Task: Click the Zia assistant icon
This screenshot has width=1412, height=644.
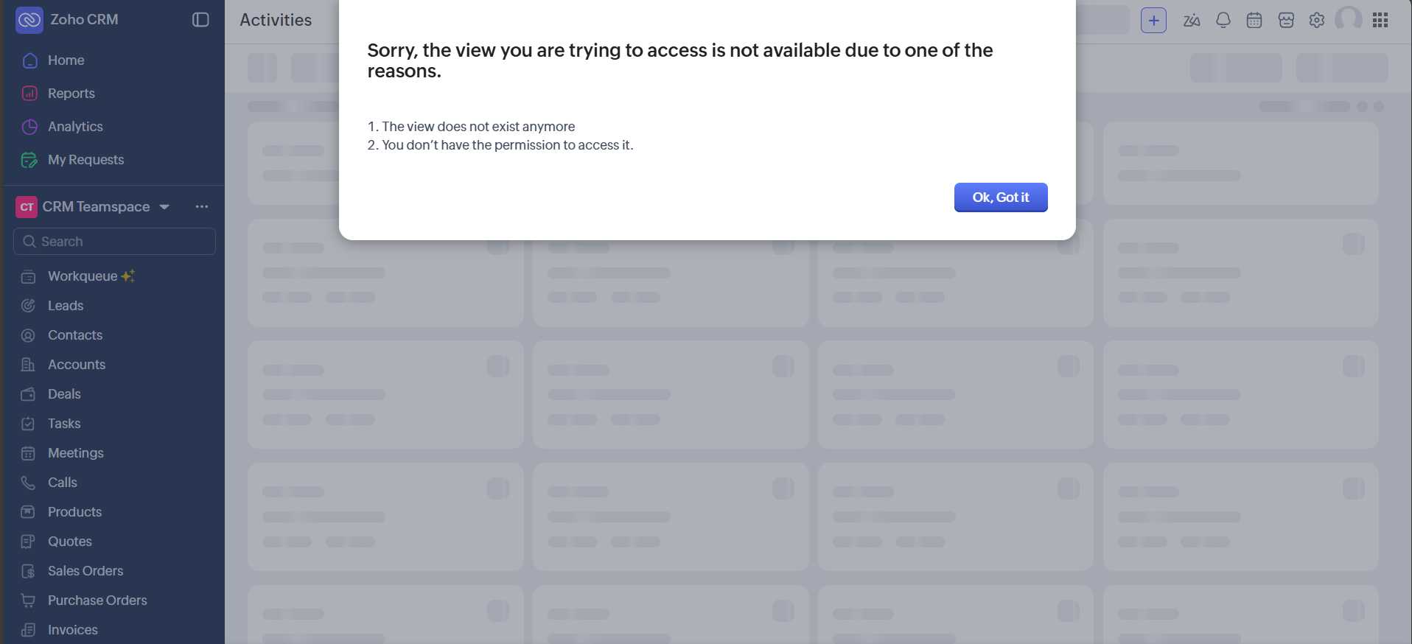Action: (1191, 21)
